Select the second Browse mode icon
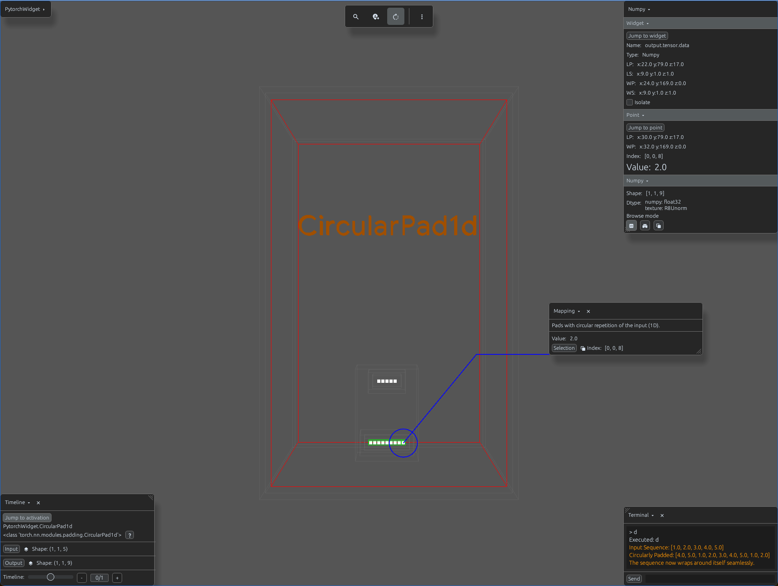The height and width of the screenshot is (586, 778). (x=645, y=226)
